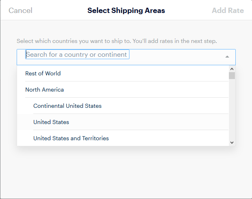Select 'Continental United States' option
Image resolution: width=252 pixels, height=199 pixels.
123,106
